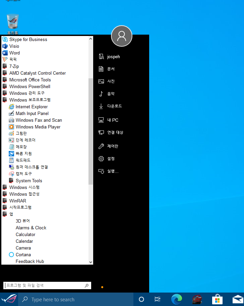Open 문서 documents folder
Screen dimensions: 244x306
point(107,69)
